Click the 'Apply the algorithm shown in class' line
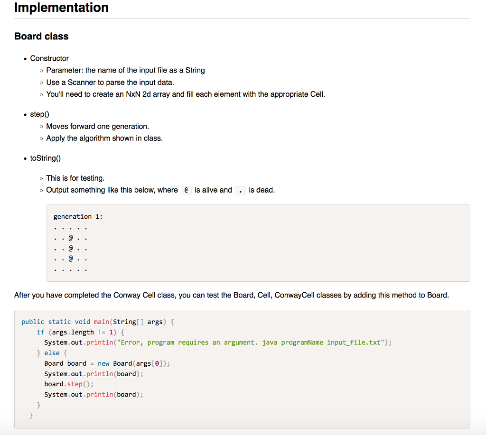Viewport: 486px width, 435px height. (x=104, y=138)
